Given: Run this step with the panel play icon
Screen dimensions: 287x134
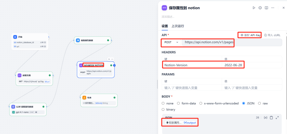Looking at the screenshot, I should 254,8.
